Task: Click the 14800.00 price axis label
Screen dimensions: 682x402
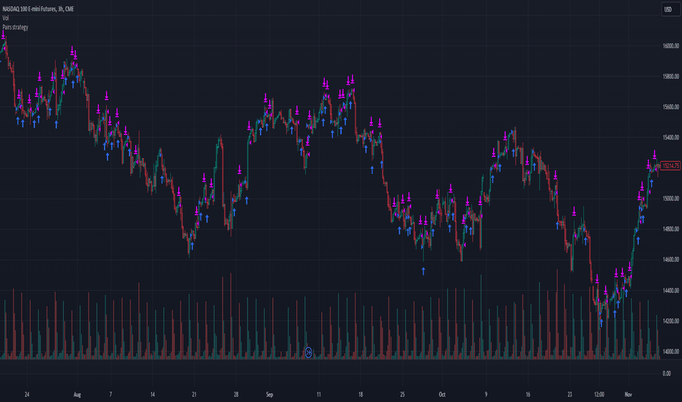Action: pos(671,229)
